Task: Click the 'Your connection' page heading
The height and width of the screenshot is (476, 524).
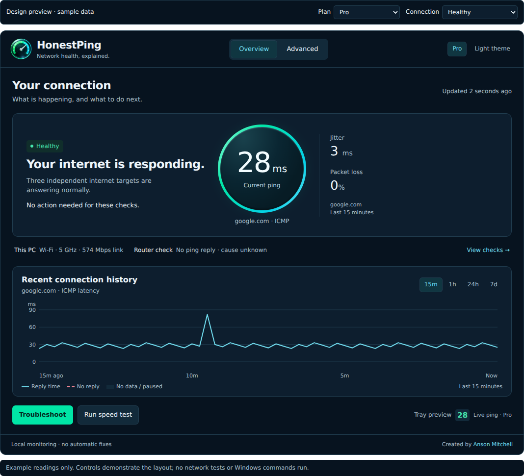Action: pos(61,85)
